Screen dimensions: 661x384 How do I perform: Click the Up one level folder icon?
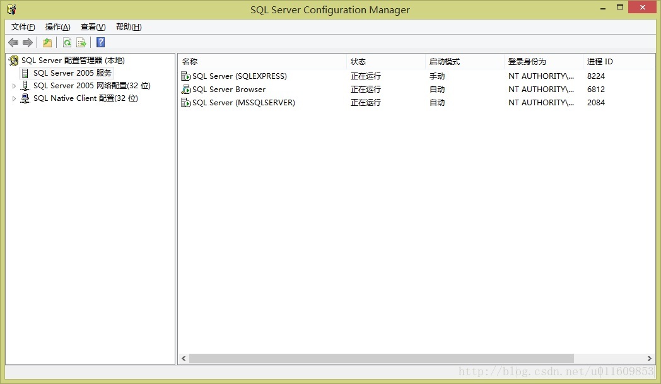click(x=47, y=43)
